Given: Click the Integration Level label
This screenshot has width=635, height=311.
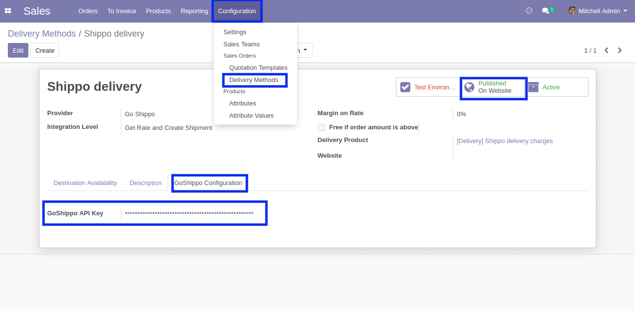Looking at the screenshot, I should coord(72,127).
